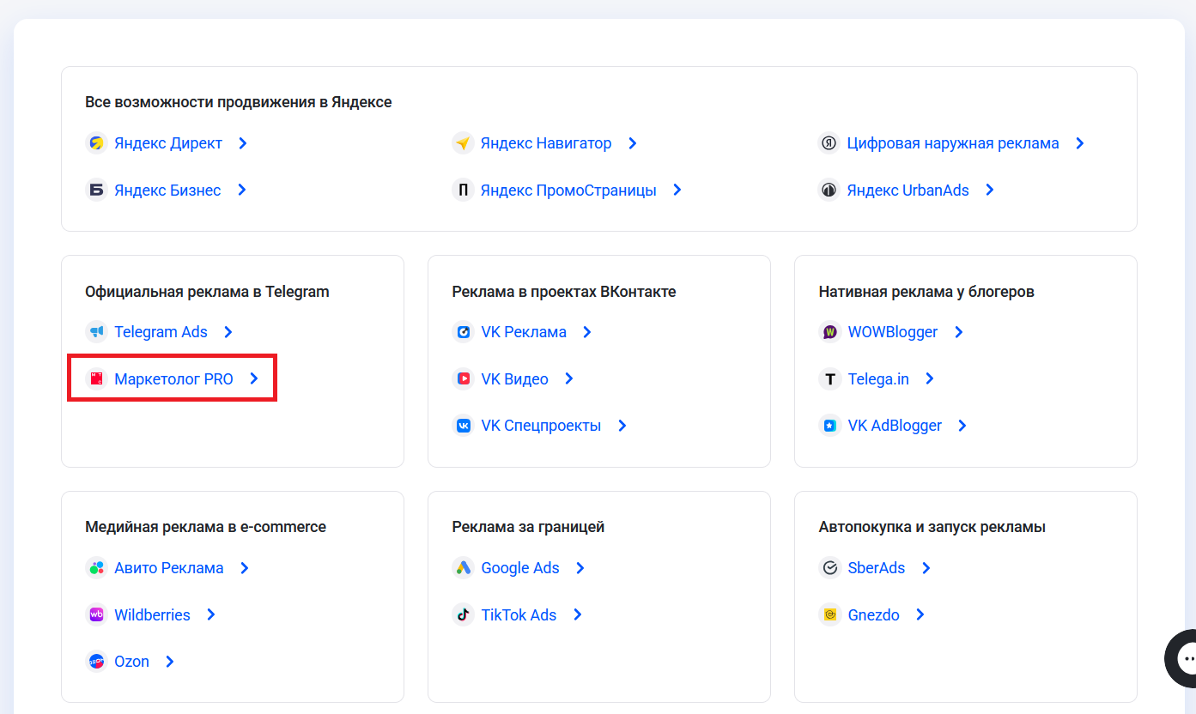Viewport: 1196px width, 714px height.
Task: Click the Google Ads icon
Action: pyautogui.click(x=463, y=567)
